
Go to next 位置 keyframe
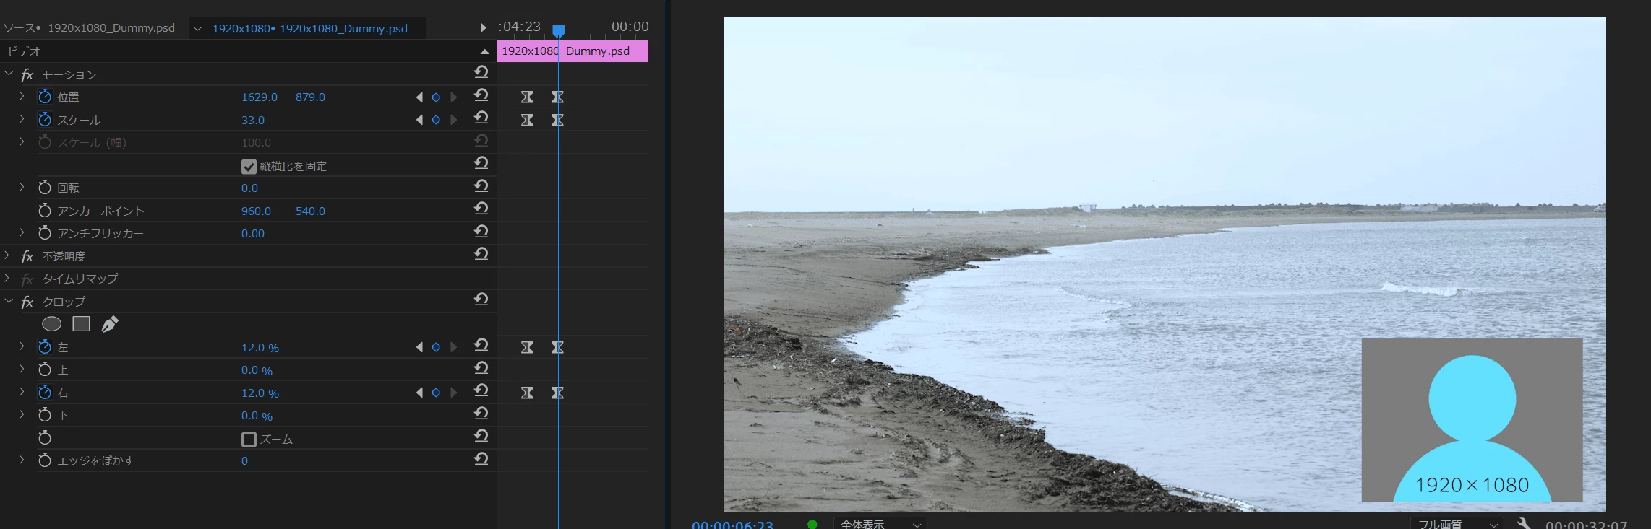[453, 97]
